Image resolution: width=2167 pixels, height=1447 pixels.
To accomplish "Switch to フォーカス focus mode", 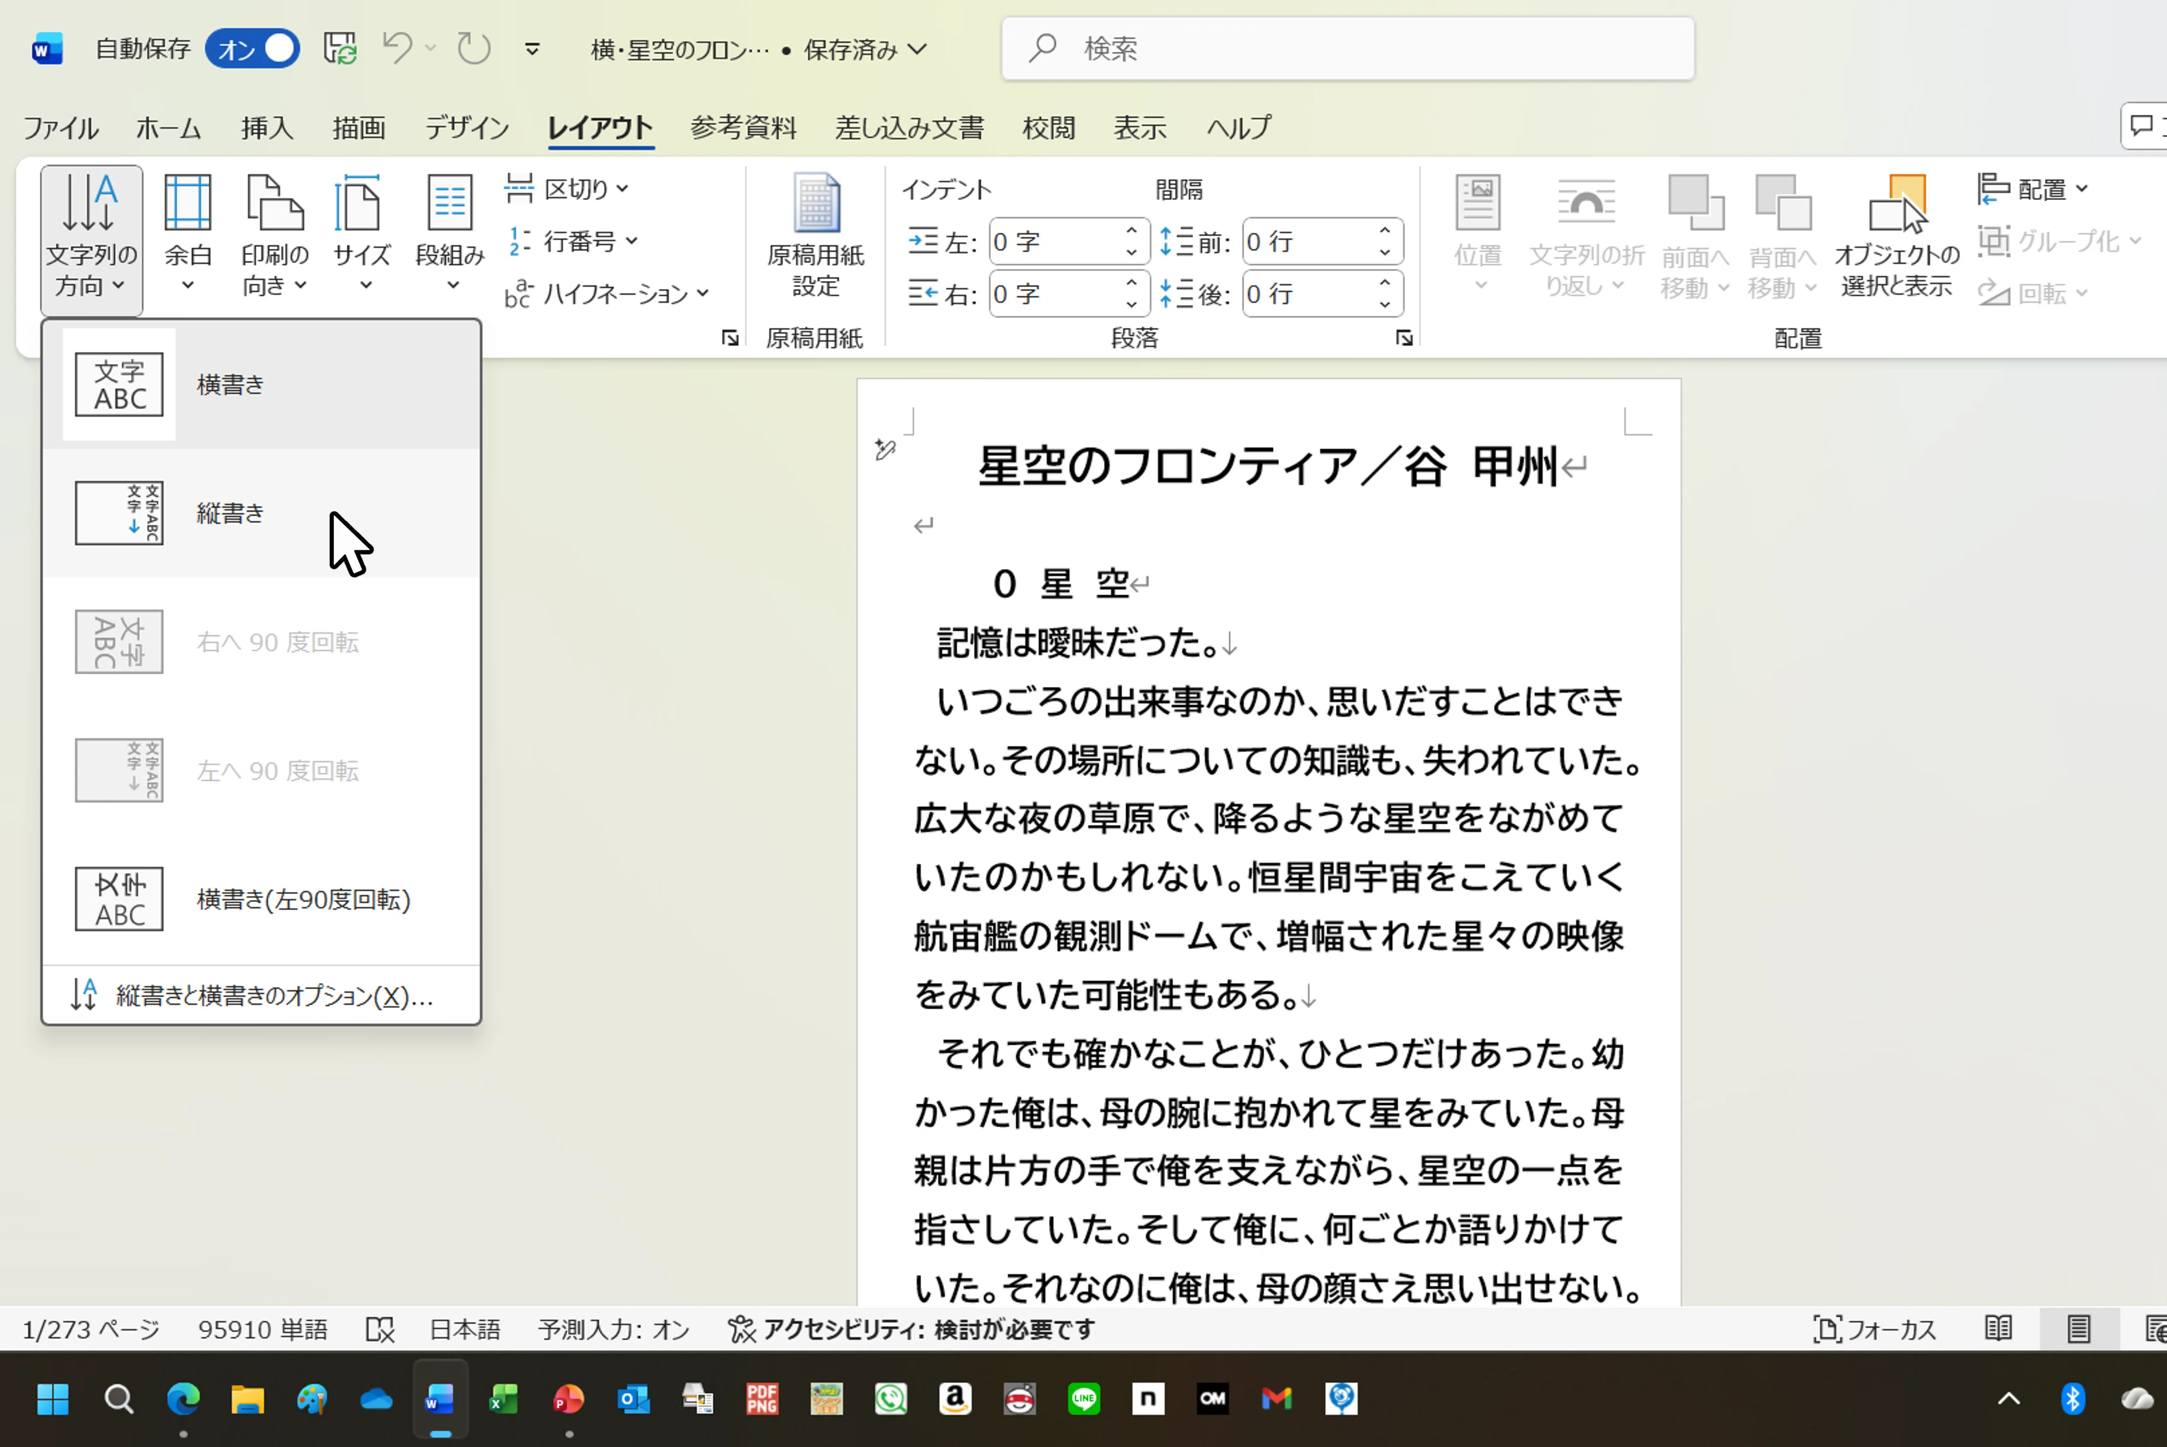I will tap(1875, 1329).
